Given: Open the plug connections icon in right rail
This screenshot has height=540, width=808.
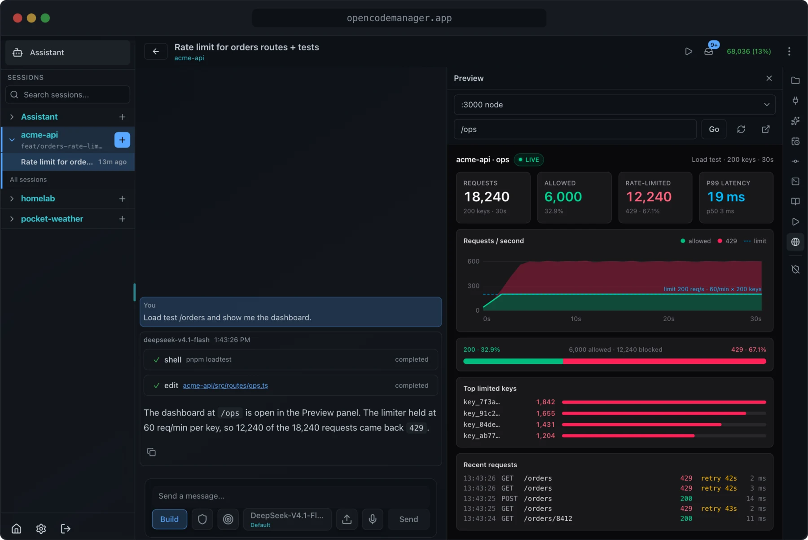Looking at the screenshot, I should coord(795,101).
